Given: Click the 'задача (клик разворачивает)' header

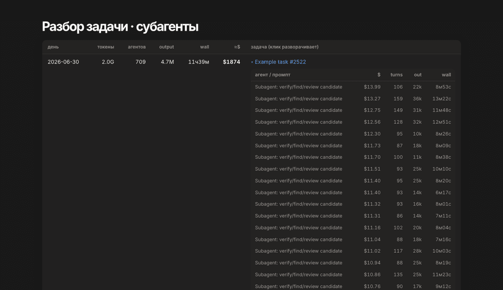Looking at the screenshot, I should pyautogui.click(x=285, y=47).
